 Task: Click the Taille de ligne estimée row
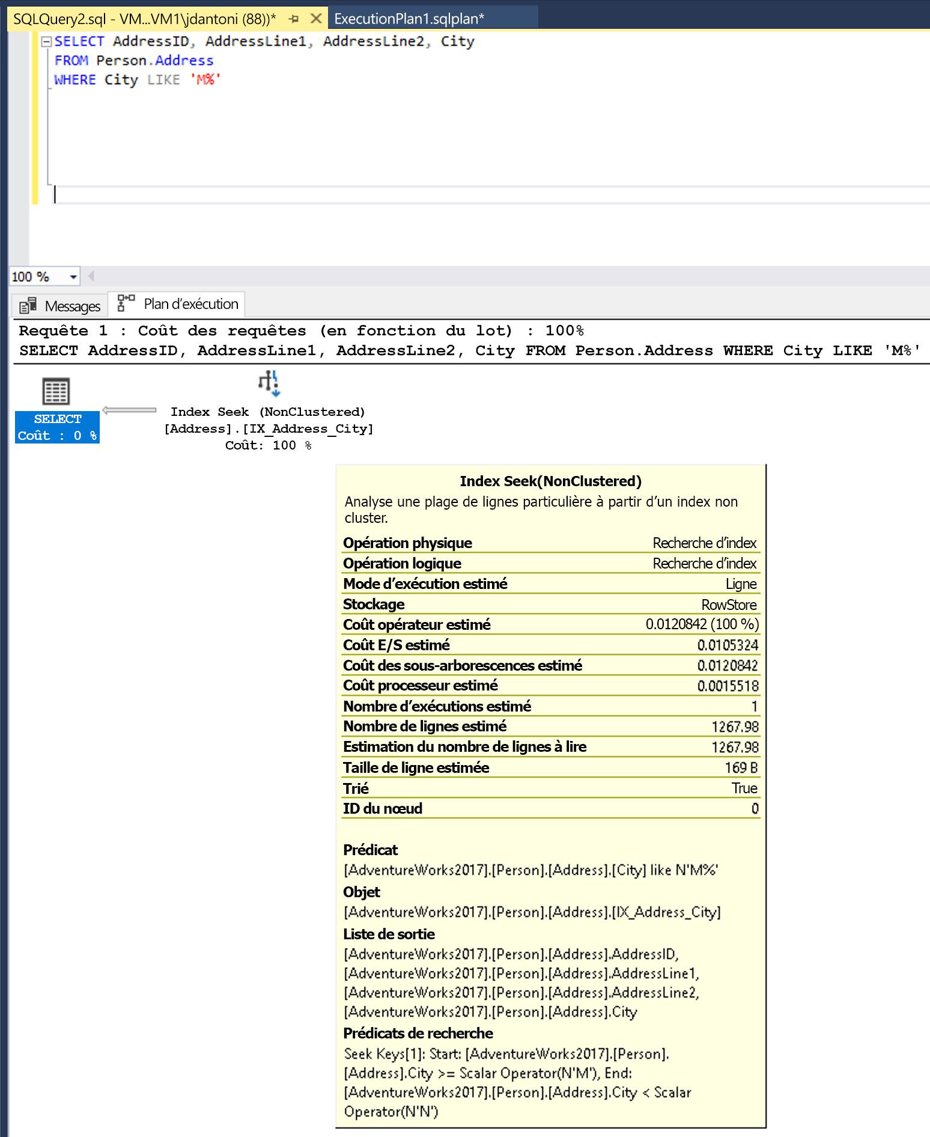[x=551, y=767]
